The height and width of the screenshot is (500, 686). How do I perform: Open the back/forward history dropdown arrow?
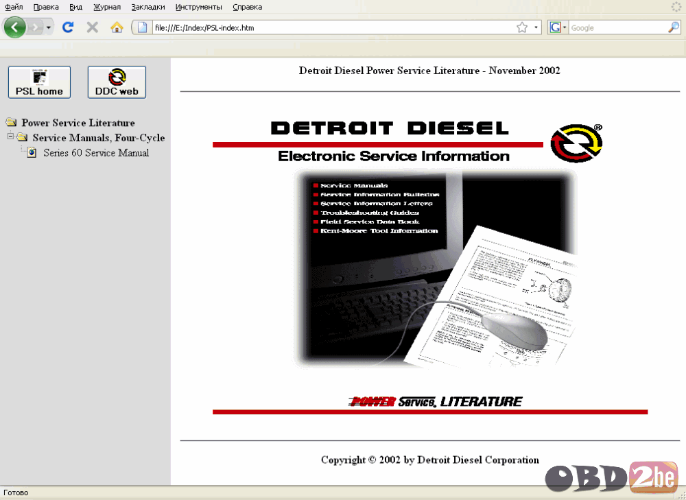[49, 28]
